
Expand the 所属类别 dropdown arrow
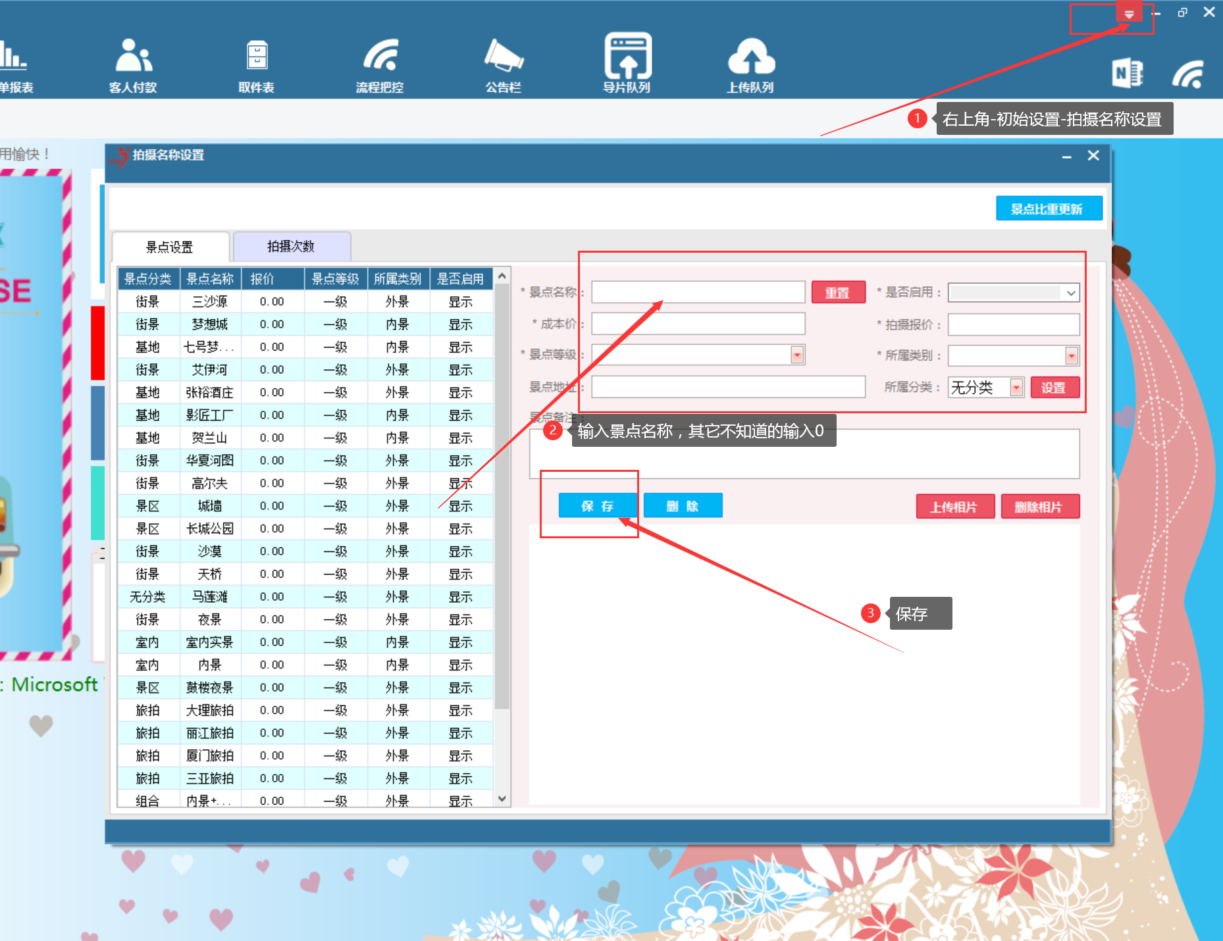coord(1071,356)
